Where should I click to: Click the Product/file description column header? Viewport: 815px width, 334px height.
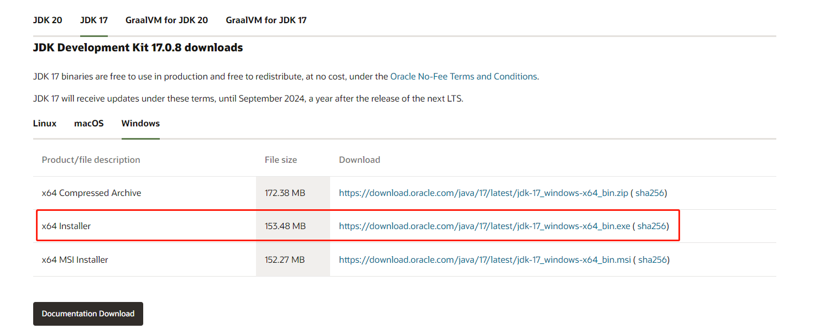click(91, 160)
